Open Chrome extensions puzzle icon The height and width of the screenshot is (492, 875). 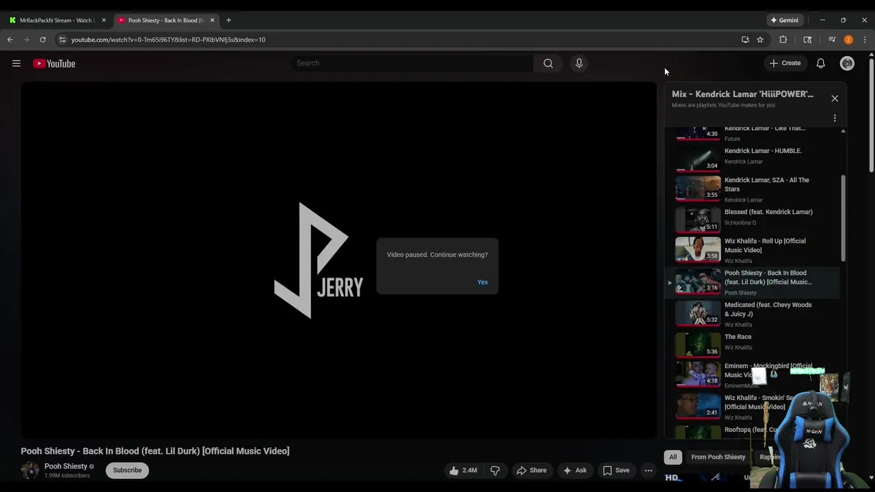[x=783, y=40]
